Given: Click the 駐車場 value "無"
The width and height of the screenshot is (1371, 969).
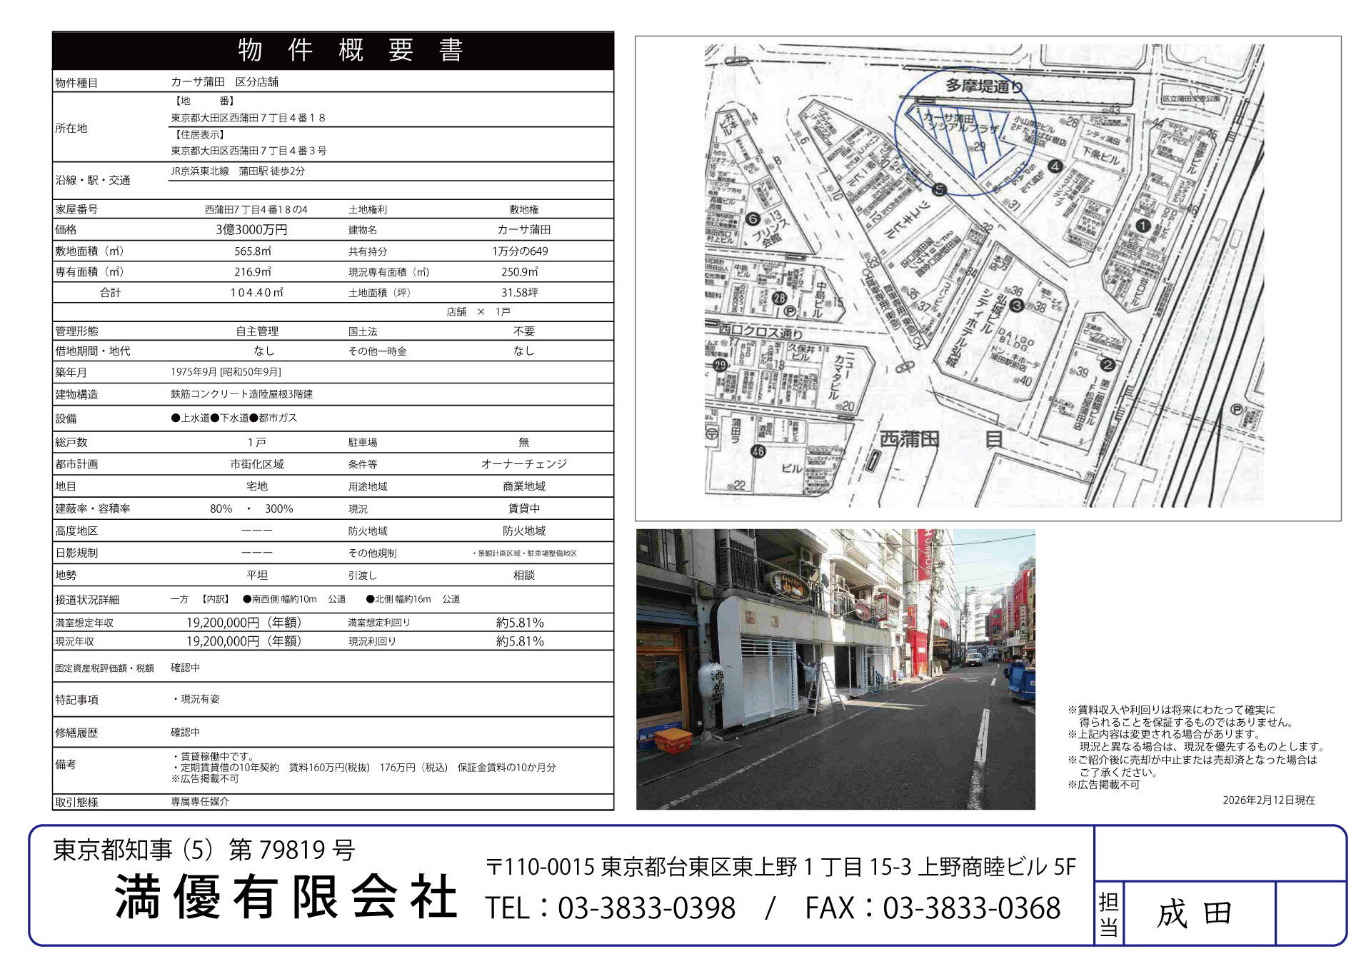Looking at the screenshot, I should tap(524, 443).
